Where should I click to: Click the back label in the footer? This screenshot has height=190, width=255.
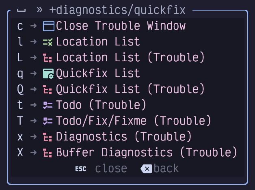[166, 168]
